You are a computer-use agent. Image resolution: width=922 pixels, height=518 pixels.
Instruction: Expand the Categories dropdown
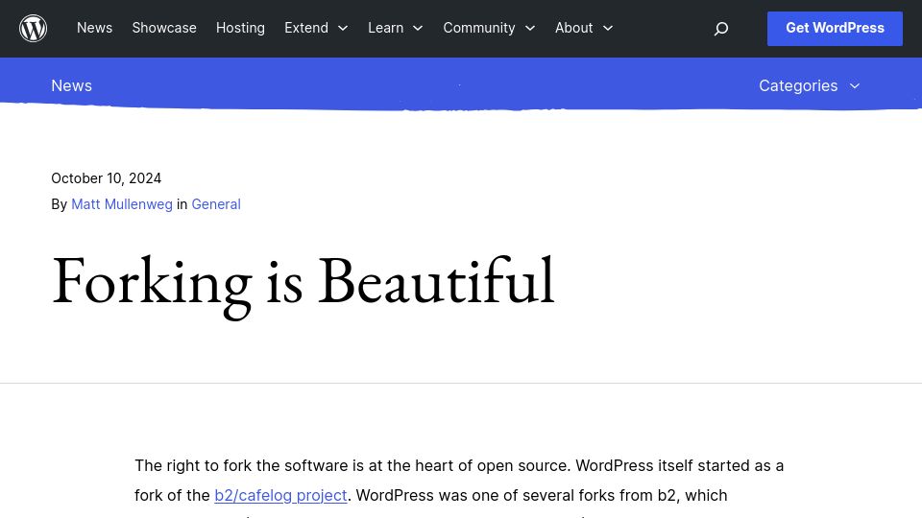pos(809,85)
